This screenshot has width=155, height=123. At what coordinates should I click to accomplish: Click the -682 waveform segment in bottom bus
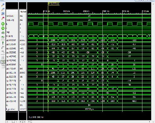134,101
